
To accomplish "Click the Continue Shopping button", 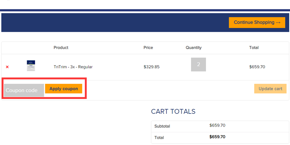I will tap(257, 22).
